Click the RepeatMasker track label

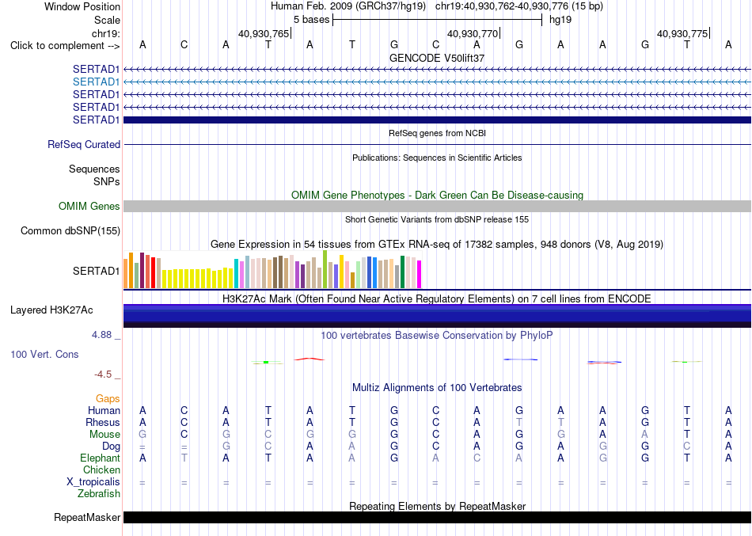pyautogui.click(x=87, y=518)
